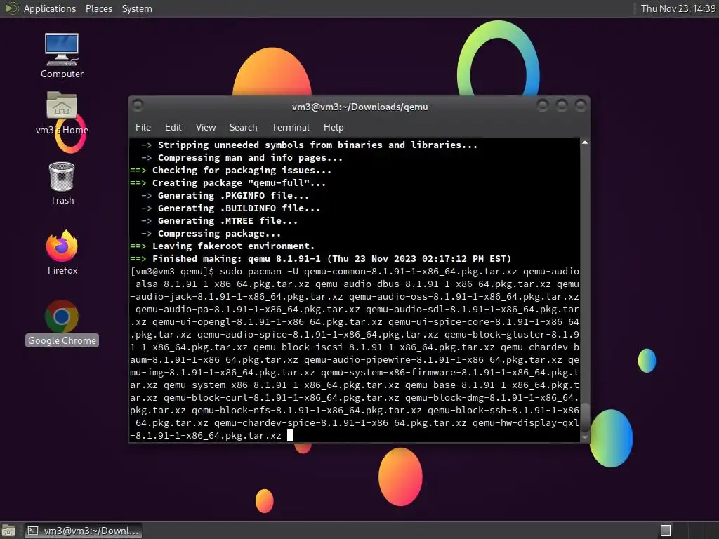Open the Computer desktop icon
This screenshot has width=719, height=539.
click(x=62, y=56)
